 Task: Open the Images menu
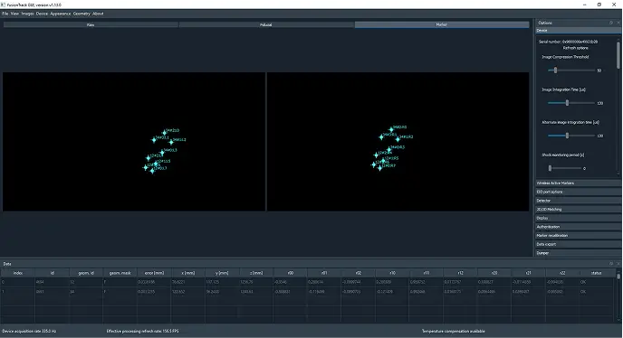27,14
